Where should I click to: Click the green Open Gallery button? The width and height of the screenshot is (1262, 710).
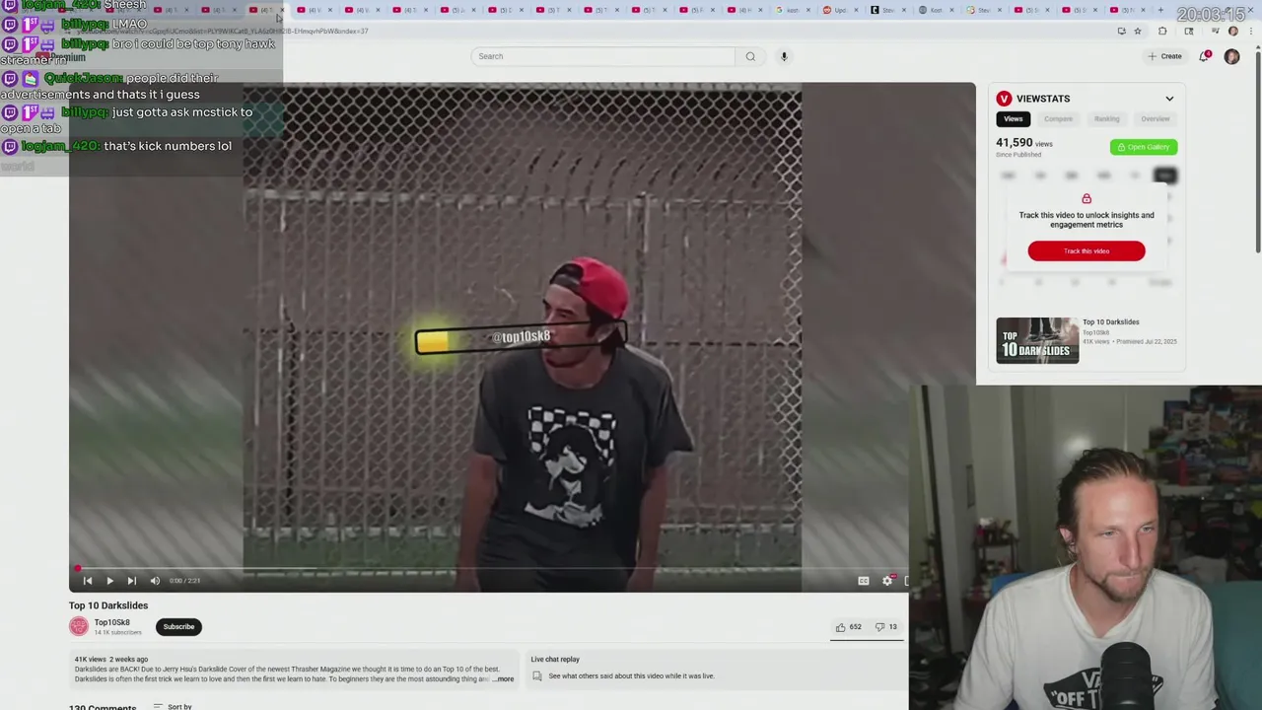[1144, 147]
